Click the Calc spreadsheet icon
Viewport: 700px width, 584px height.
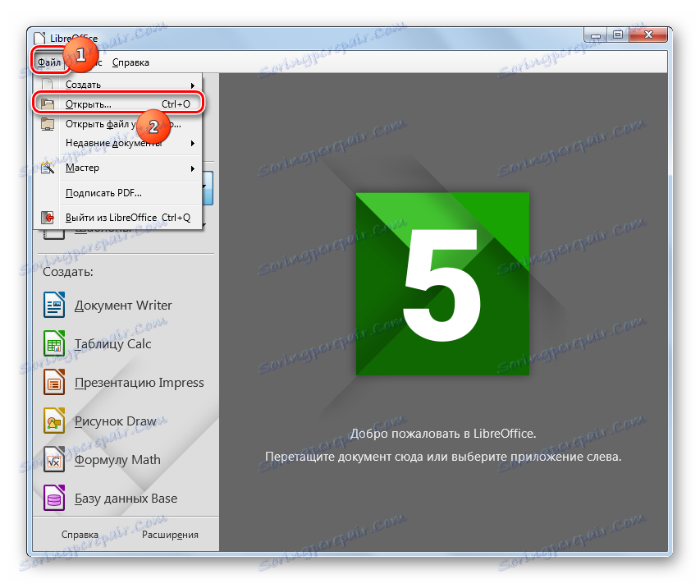54,343
